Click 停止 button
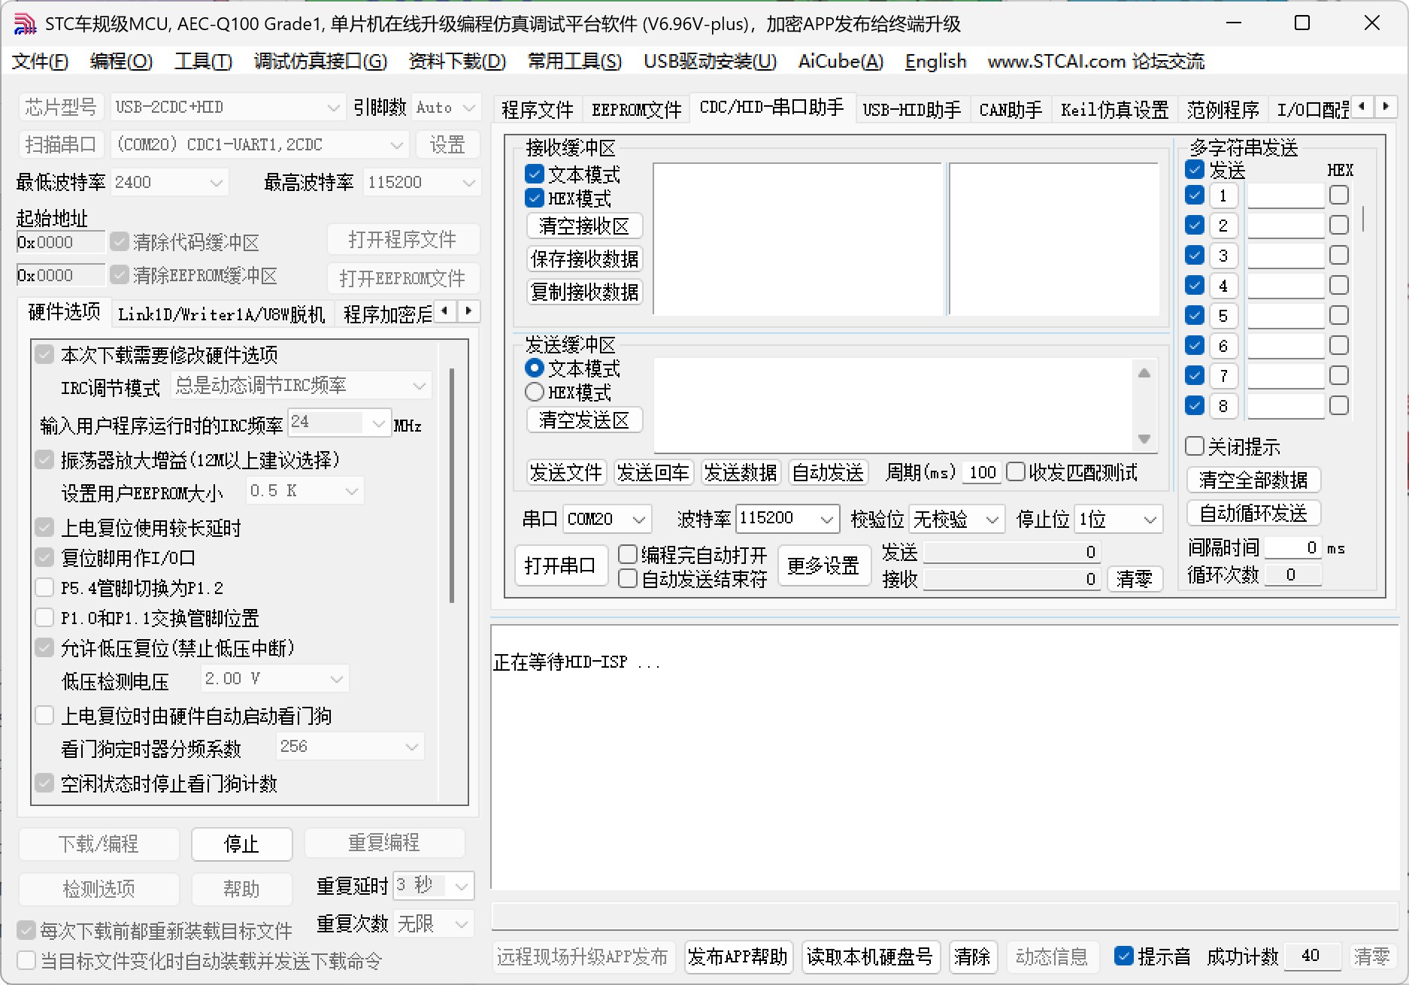The height and width of the screenshot is (985, 1409). [241, 844]
